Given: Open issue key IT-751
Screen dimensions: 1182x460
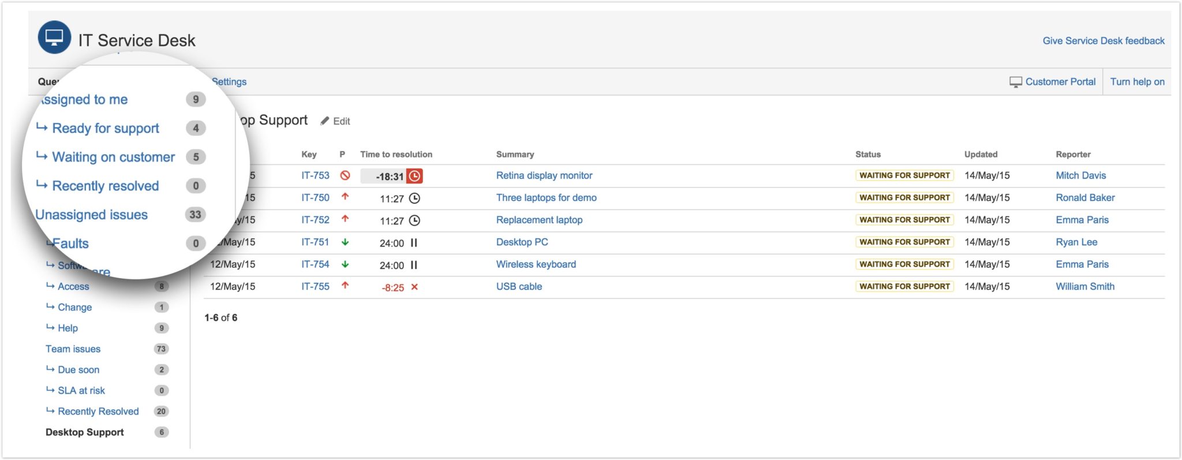Looking at the screenshot, I should click(315, 242).
